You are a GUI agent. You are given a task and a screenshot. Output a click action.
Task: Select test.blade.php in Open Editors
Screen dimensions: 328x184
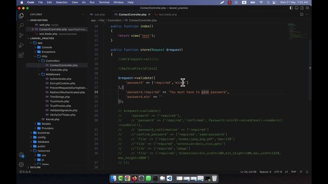coord(48,34)
